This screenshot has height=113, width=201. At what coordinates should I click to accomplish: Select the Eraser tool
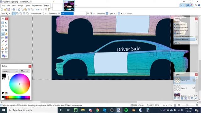(x=6, y=41)
